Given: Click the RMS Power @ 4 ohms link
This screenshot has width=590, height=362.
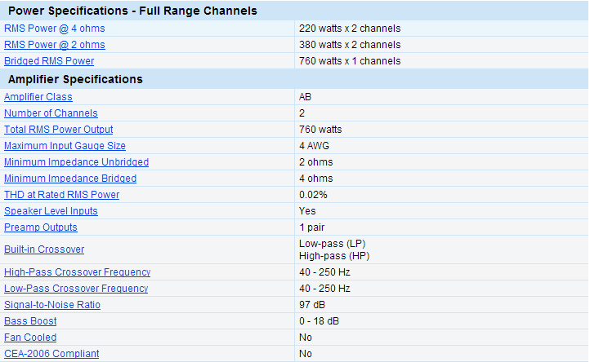Looking at the screenshot, I should pos(54,29).
